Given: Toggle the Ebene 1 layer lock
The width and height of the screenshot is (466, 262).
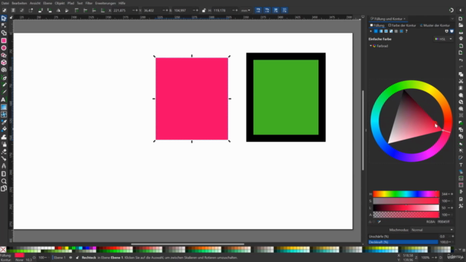Looking at the screenshot, I should coord(77,258).
